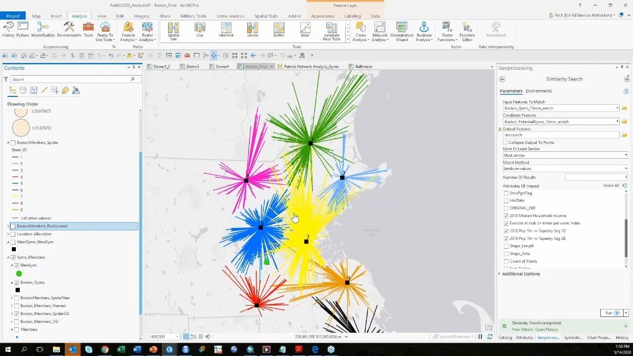
Task: Open geoprocessing History from ribbon
Action: pyautogui.click(x=8, y=30)
